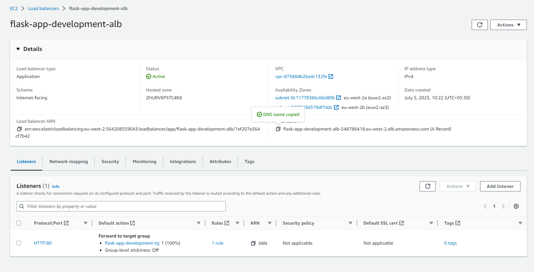Open the 1 rule link
This screenshot has height=272, width=534.
[x=217, y=243]
